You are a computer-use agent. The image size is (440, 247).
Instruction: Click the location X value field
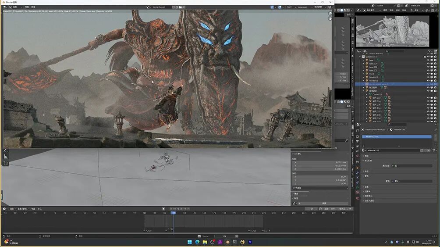tap(320, 162)
